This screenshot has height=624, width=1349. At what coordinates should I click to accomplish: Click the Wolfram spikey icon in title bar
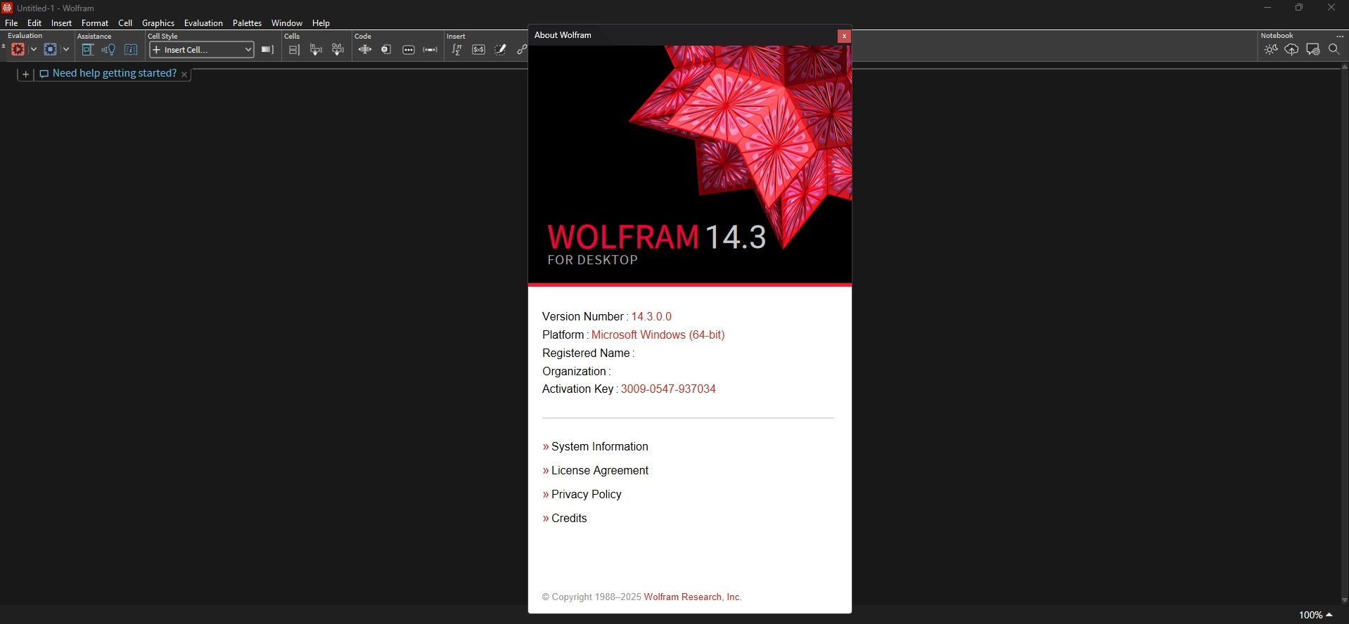click(x=8, y=8)
